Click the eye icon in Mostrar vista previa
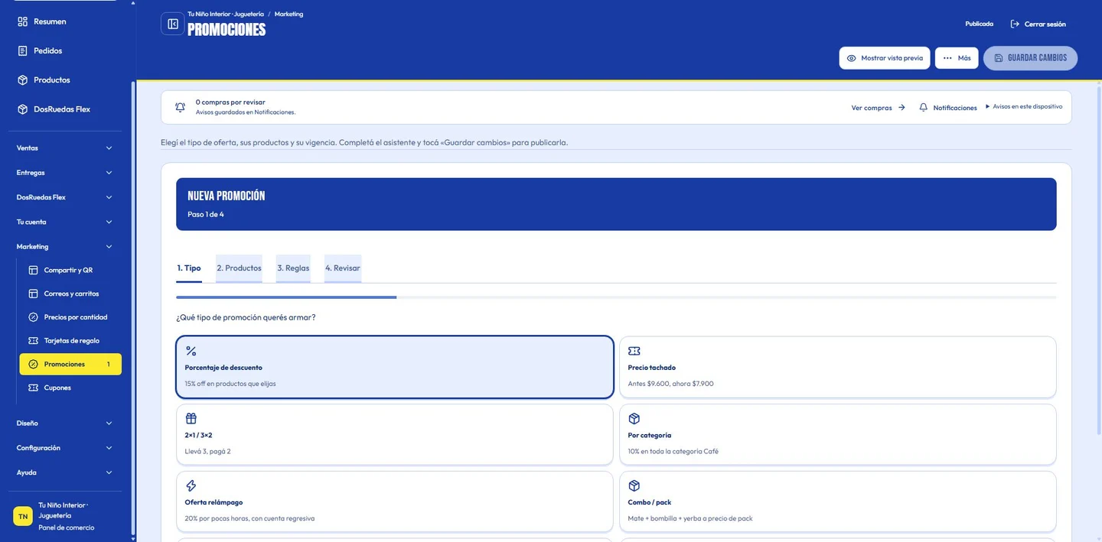The image size is (1102, 542). pyautogui.click(x=852, y=58)
